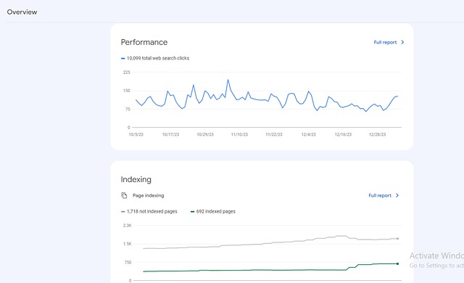The image size is (464, 283).
Task: Click the 11/10/23 date on the performance axis
Action: pos(239,134)
